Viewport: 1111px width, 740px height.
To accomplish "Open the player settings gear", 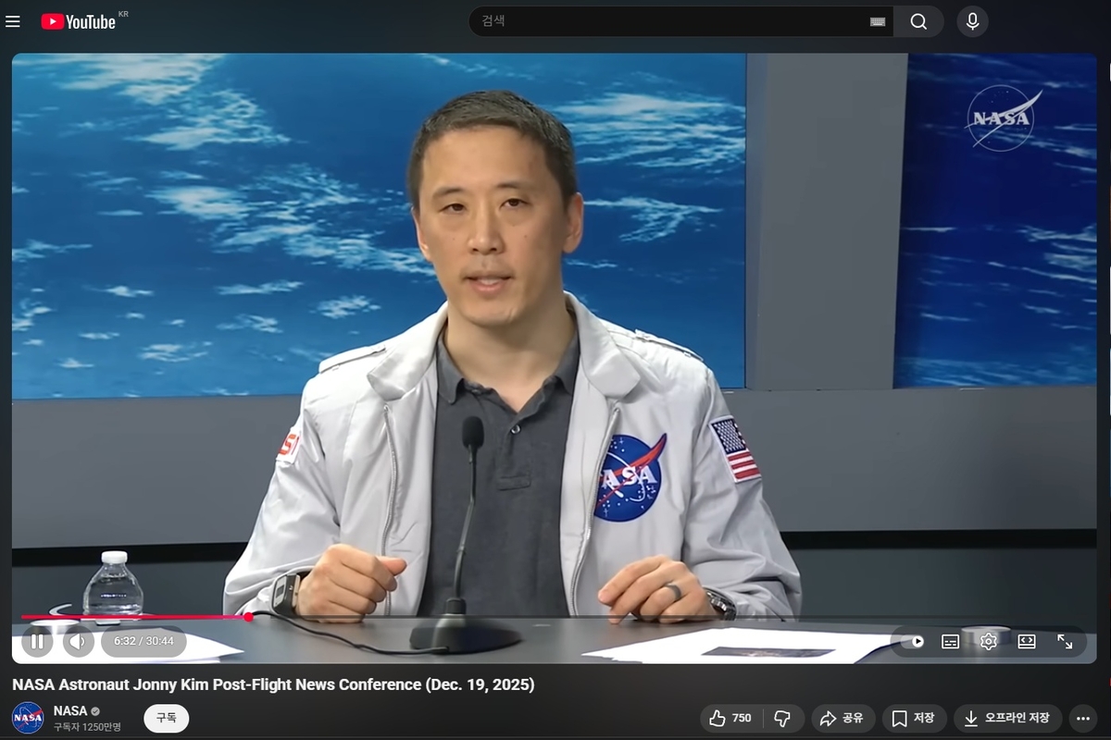I will tap(988, 641).
